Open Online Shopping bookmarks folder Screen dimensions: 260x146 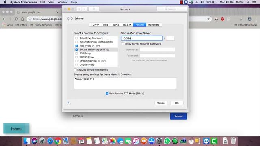click(x=41, y=25)
